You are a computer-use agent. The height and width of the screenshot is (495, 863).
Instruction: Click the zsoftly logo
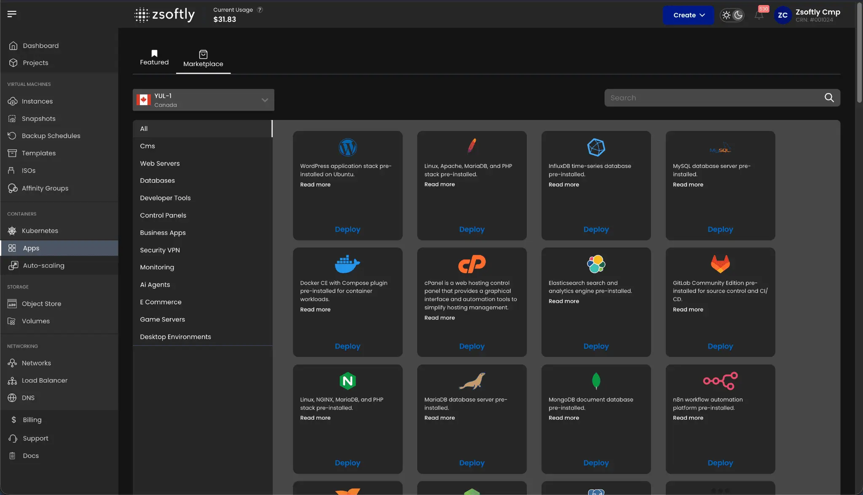point(164,15)
